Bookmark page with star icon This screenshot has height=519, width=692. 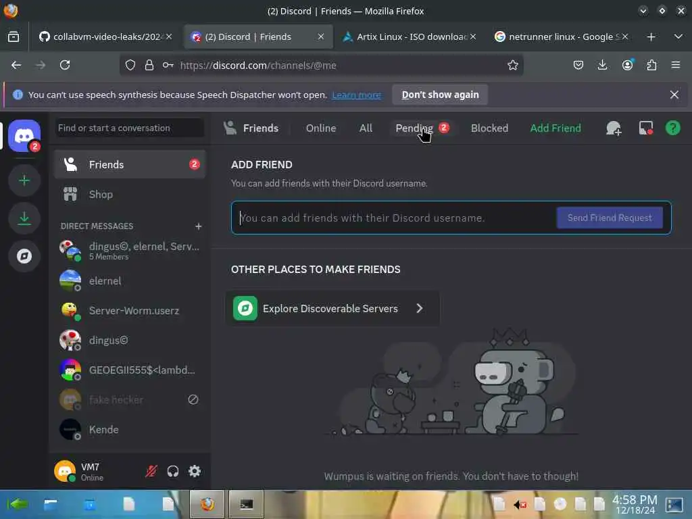[x=512, y=66]
